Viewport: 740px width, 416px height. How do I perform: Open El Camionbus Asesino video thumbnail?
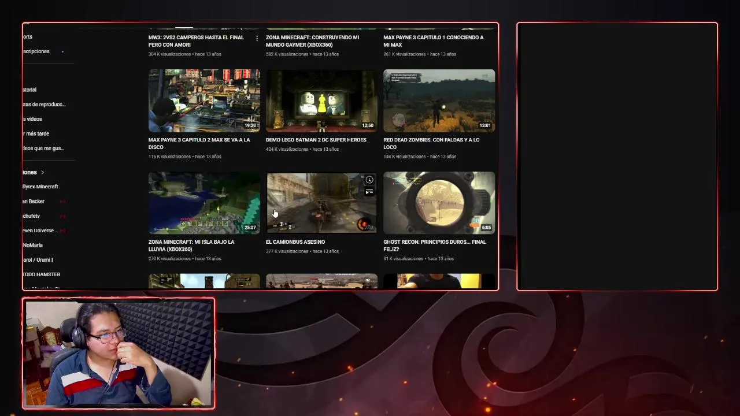pyautogui.click(x=321, y=203)
